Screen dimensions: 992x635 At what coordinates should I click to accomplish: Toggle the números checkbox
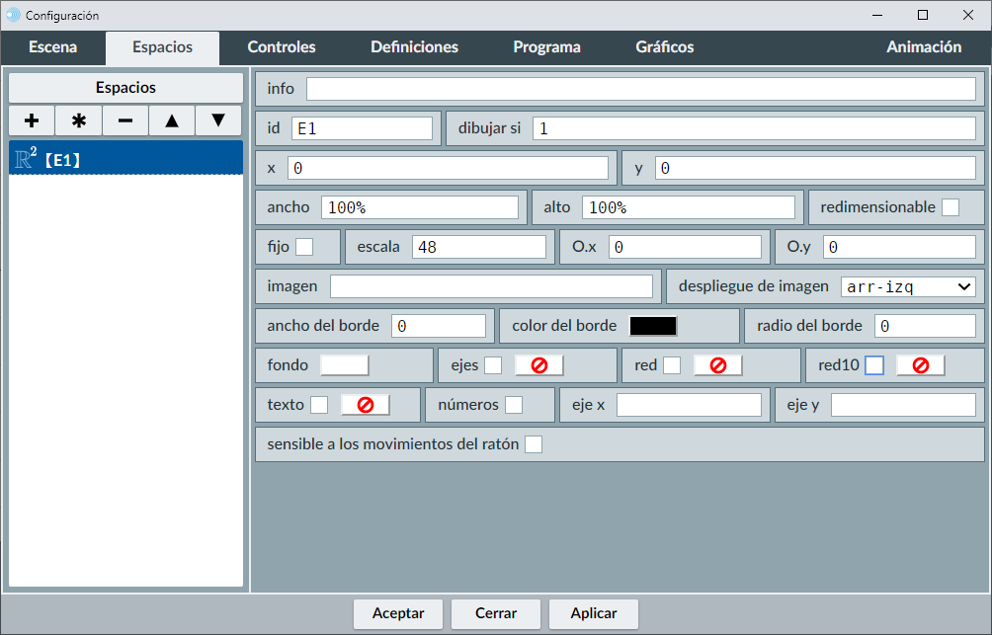[x=514, y=405]
